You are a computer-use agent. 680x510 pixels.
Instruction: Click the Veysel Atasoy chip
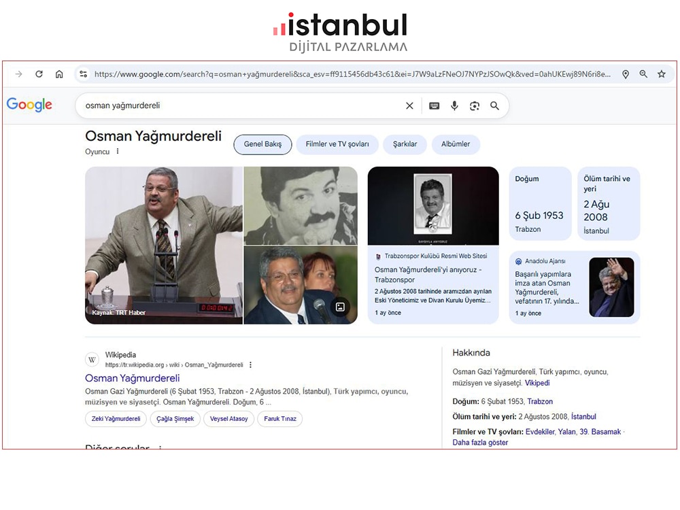[228, 419]
